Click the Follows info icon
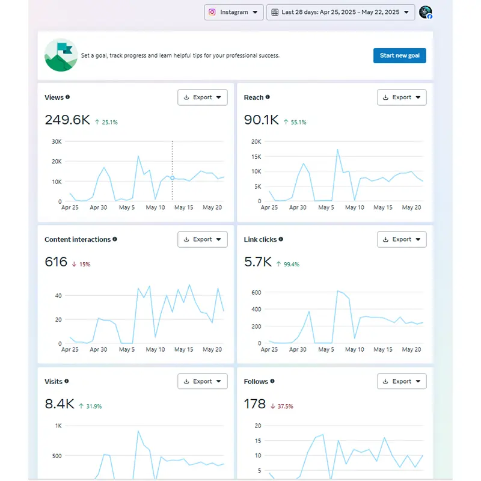 pyautogui.click(x=272, y=381)
